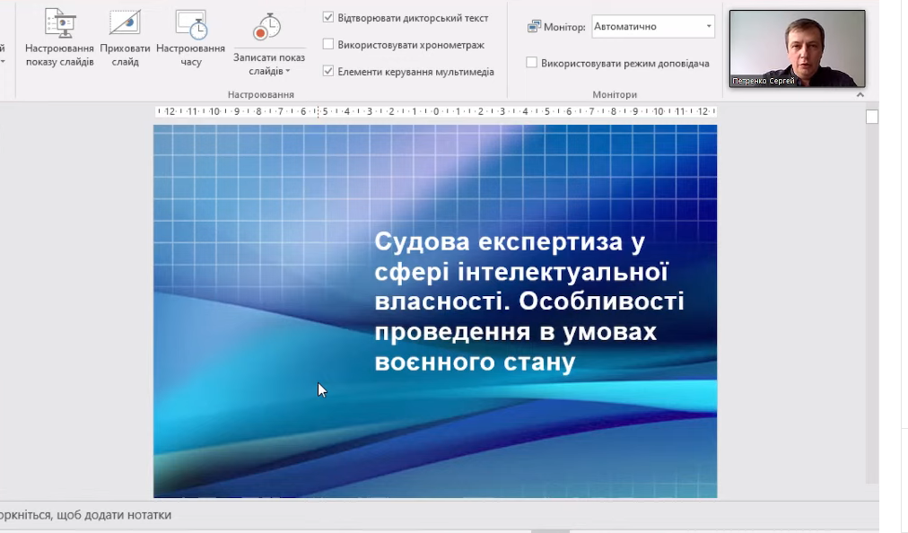Open Настроювання показу слайдів setup icon
The height and width of the screenshot is (533, 908).
[59, 24]
